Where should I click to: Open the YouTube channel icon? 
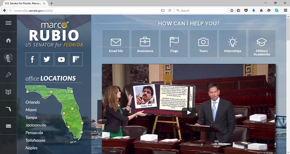click(61, 59)
